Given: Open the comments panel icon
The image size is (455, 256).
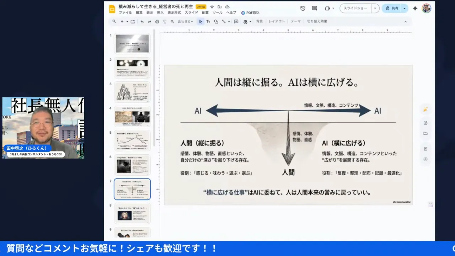Looking at the screenshot, I should tap(314, 8).
